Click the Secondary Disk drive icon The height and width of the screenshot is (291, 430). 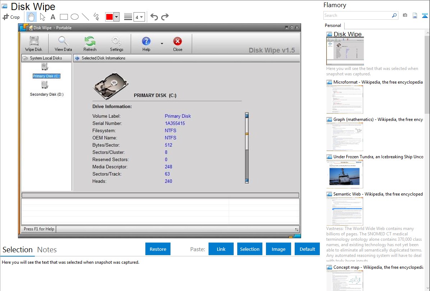45,85
